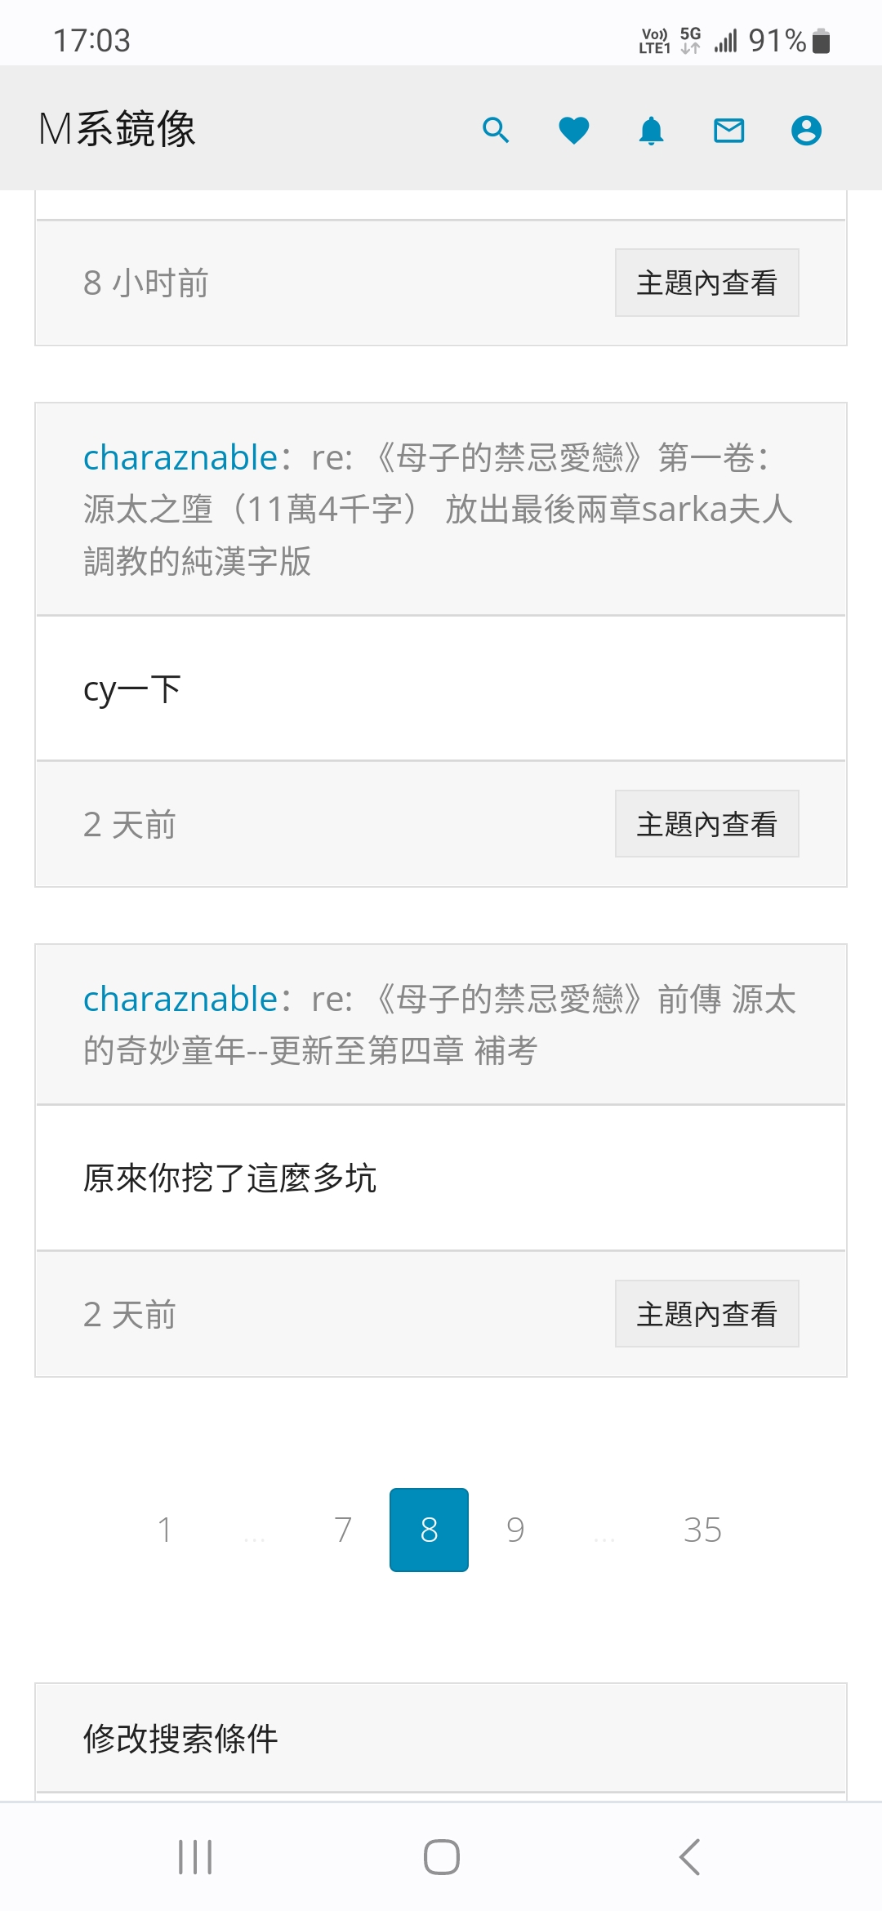
Task: Open charaznable link in 前傳 post
Action: click(180, 999)
